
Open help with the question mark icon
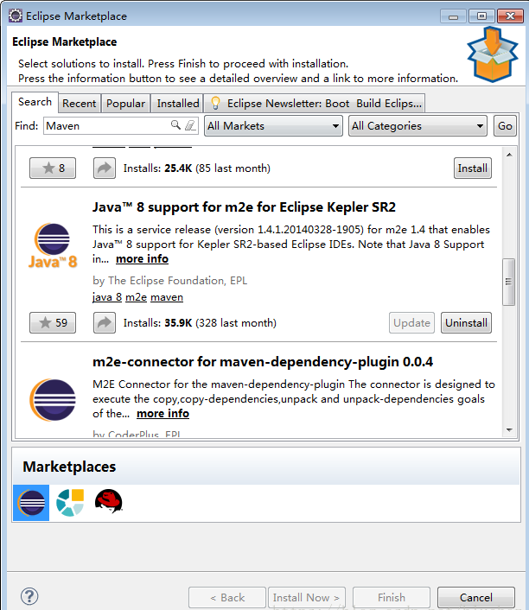point(29,596)
